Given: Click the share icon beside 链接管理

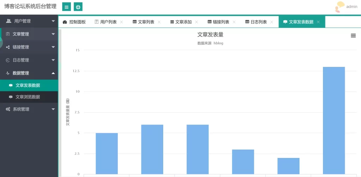Looking at the screenshot, I should tap(8, 47).
